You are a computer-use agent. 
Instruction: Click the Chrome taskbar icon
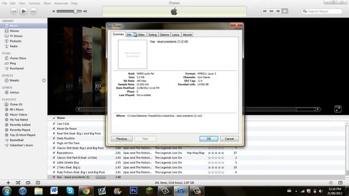click(x=86, y=191)
